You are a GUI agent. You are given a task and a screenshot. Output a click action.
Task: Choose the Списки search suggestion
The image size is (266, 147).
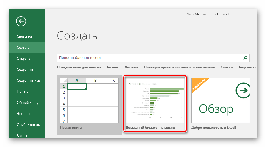(x=227, y=67)
